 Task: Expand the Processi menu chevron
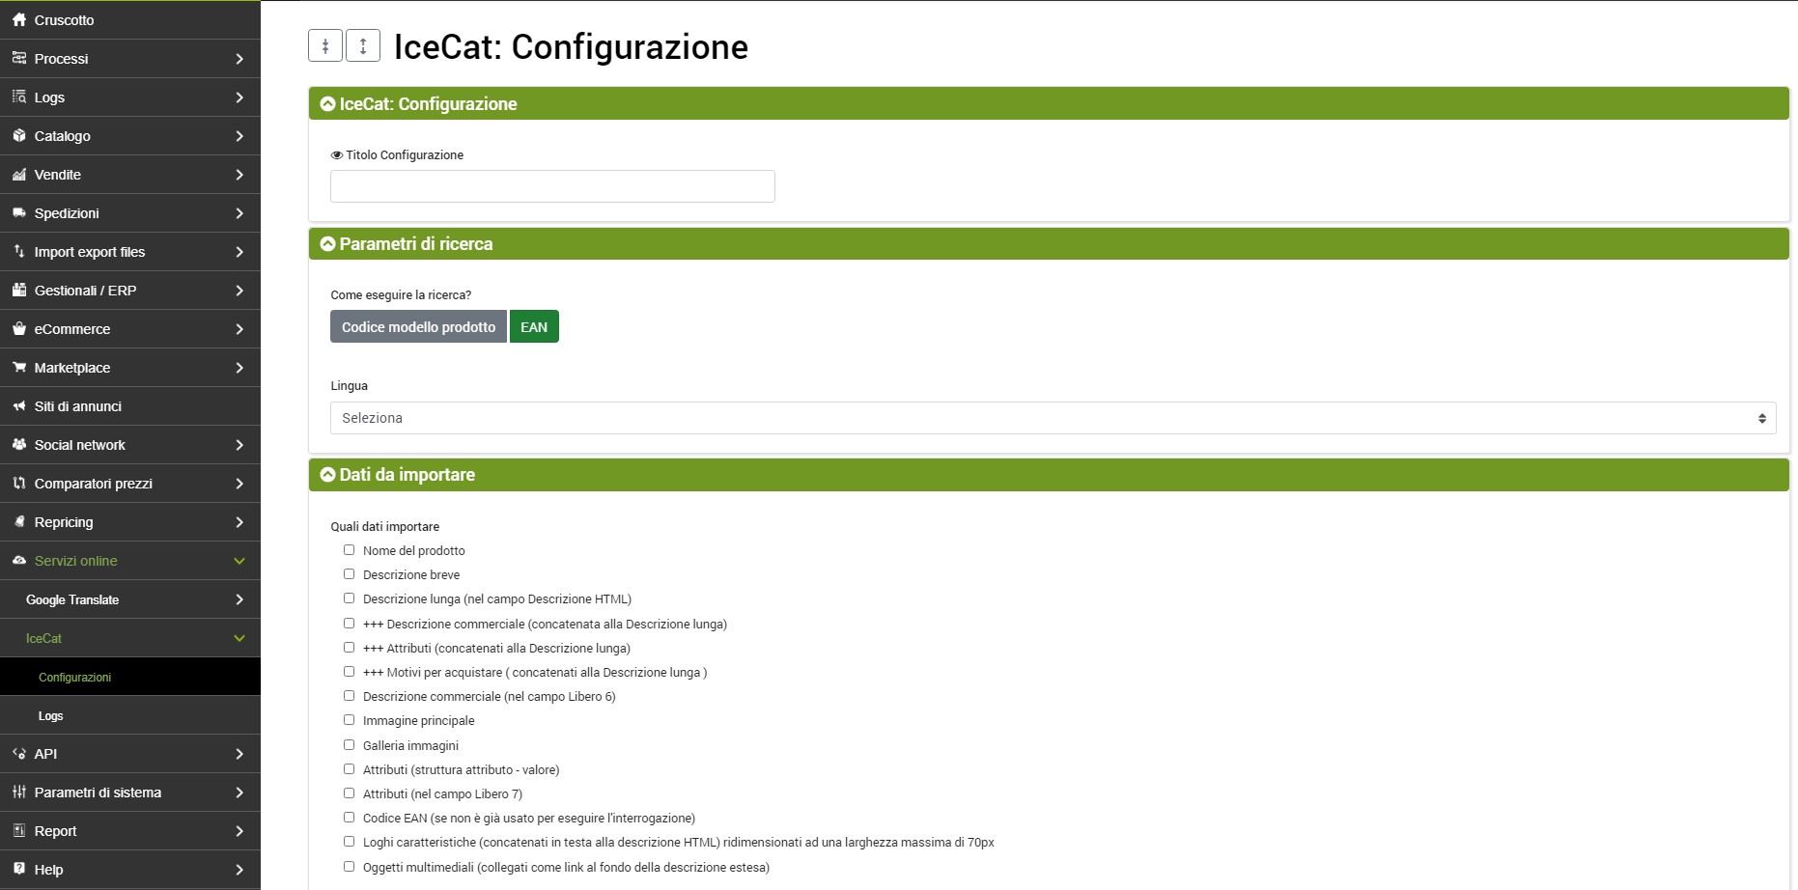(239, 59)
